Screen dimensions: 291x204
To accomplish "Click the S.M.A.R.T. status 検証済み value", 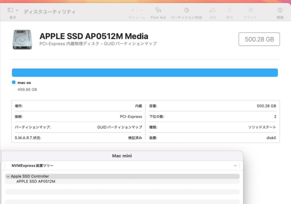I will click(135, 138).
